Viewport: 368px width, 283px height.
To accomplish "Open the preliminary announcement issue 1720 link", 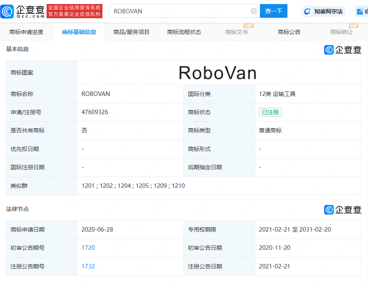I will point(88,248).
